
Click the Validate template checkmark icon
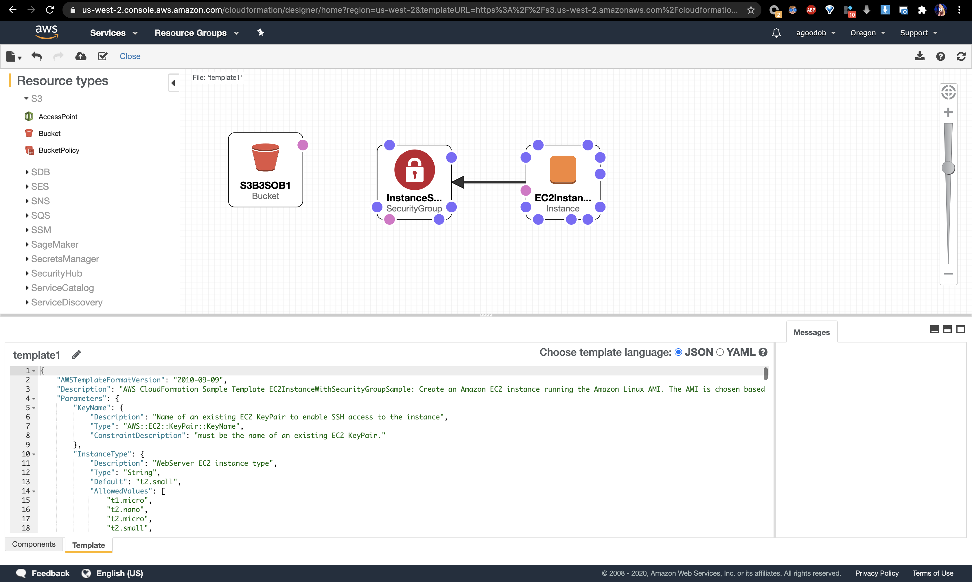pos(102,56)
